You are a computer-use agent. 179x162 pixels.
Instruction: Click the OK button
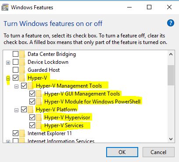point(122,152)
